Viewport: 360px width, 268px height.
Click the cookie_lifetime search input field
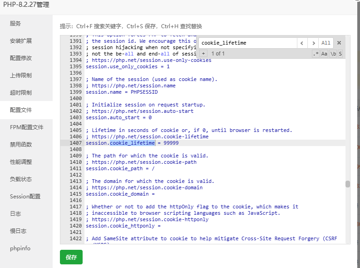(248, 43)
